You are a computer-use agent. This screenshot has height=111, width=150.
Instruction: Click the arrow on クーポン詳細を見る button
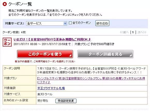click(x=131, y=55)
